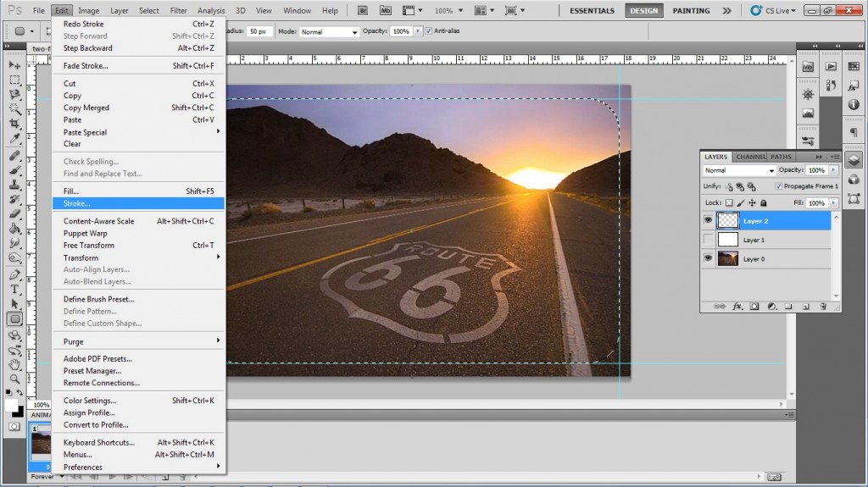The height and width of the screenshot is (487, 868).
Task: Select the Move tool
Action: (14, 65)
